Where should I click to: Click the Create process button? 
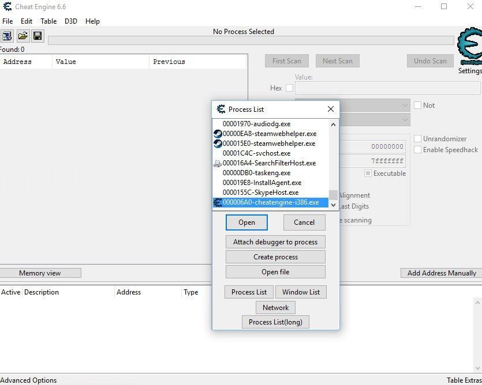[275, 257]
